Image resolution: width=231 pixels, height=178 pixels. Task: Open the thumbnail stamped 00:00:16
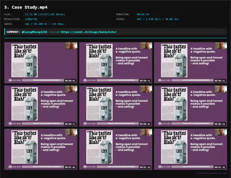pos(115,63)
